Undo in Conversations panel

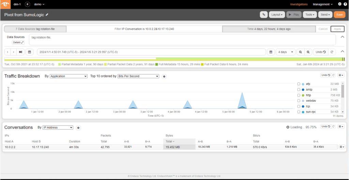click(326, 126)
